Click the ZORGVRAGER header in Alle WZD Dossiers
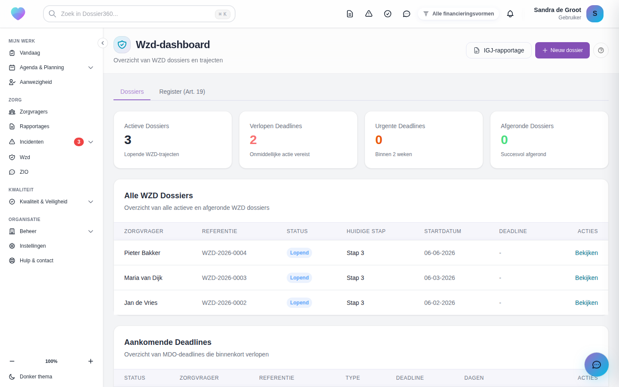Image resolution: width=619 pixels, height=387 pixels. (x=144, y=231)
